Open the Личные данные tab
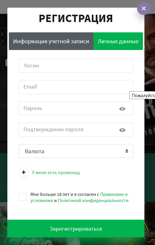This screenshot has height=245, width=155. pos(118,41)
